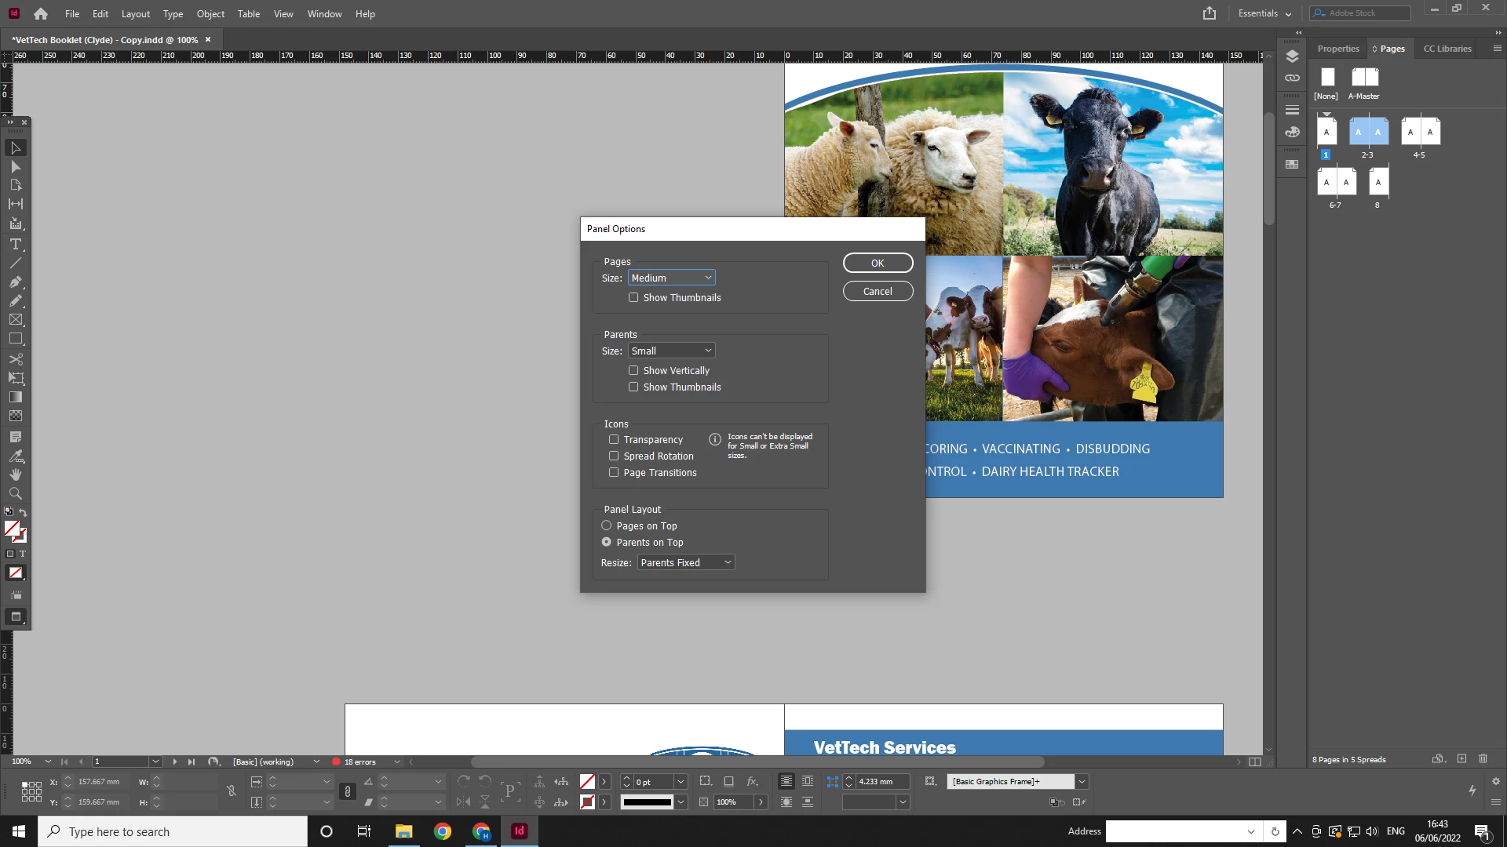The image size is (1507, 847).
Task: Open the Layers panel icon
Action: pos(1292,56)
